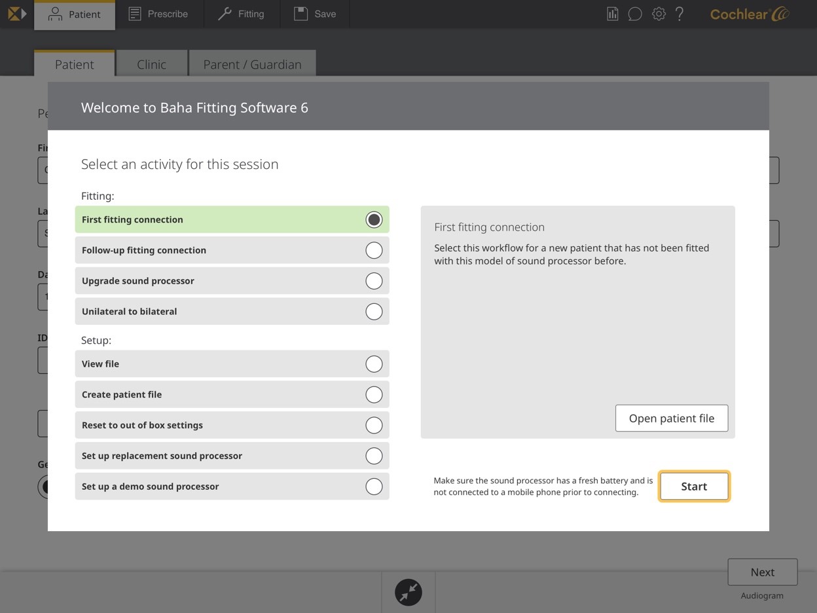Select the View file setup option

click(373, 364)
